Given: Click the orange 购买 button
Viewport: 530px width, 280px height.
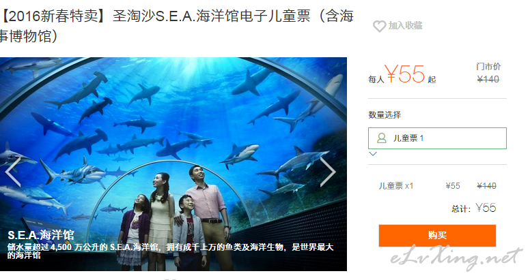Looking at the screenshot, I should [437, 235].
